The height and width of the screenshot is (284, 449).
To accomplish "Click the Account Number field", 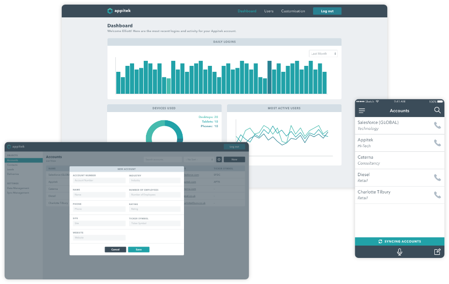I will pyautogui.click(x=99, y=181).
